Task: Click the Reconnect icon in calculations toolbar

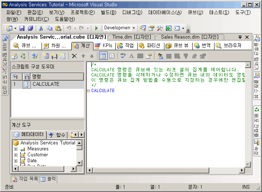Action: point(23,56)
